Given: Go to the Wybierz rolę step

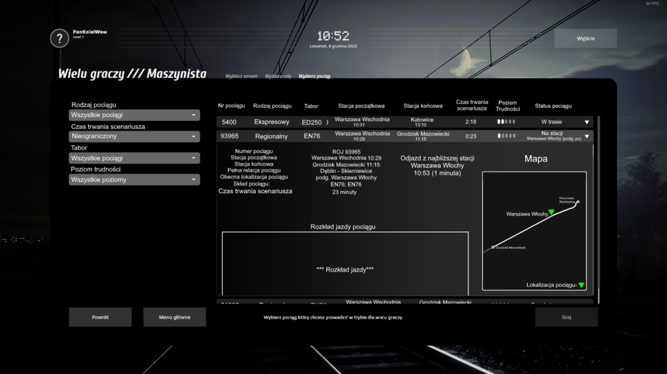Looking at the screenshot, I should pyautogui.click(x=278, y=77).
